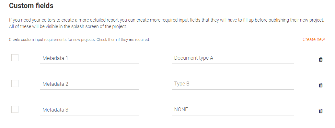
Task: Edit the Metadata 2 name field
Action: 90,84
